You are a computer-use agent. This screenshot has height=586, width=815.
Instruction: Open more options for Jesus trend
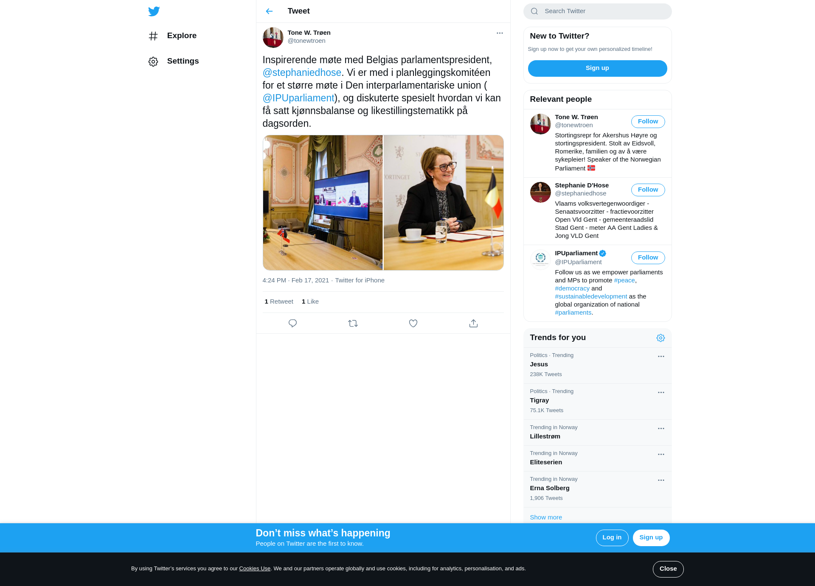coord(661,357)
